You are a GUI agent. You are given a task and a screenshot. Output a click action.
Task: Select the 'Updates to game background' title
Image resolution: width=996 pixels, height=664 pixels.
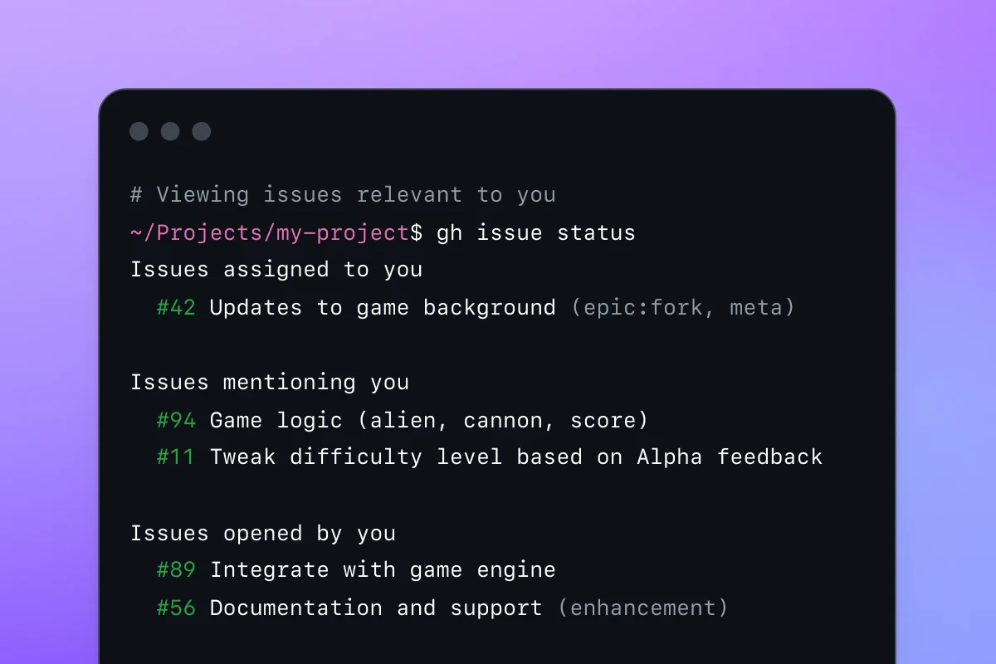pyautogui.click(x=383, y=308)
